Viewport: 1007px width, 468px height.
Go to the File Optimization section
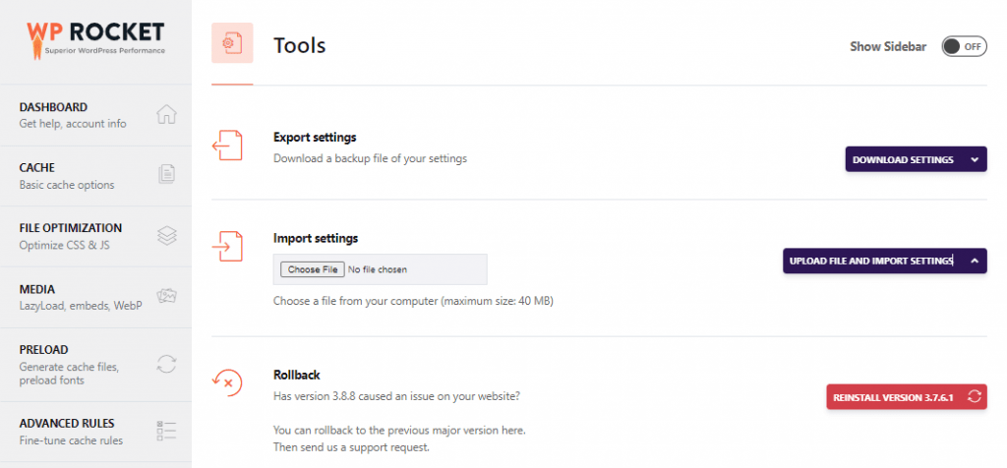point(95,236)
